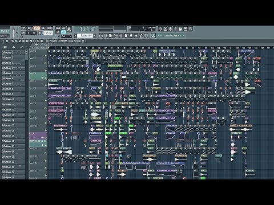Click the step-edit arrow button
274x205 pixels.
click(63, 28)
